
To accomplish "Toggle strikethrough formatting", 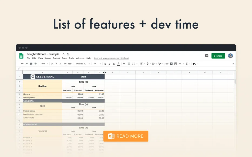I will coord(113,64).
